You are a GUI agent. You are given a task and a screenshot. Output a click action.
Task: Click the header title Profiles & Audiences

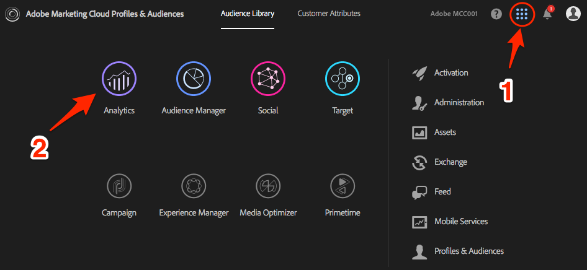(105, 14)
